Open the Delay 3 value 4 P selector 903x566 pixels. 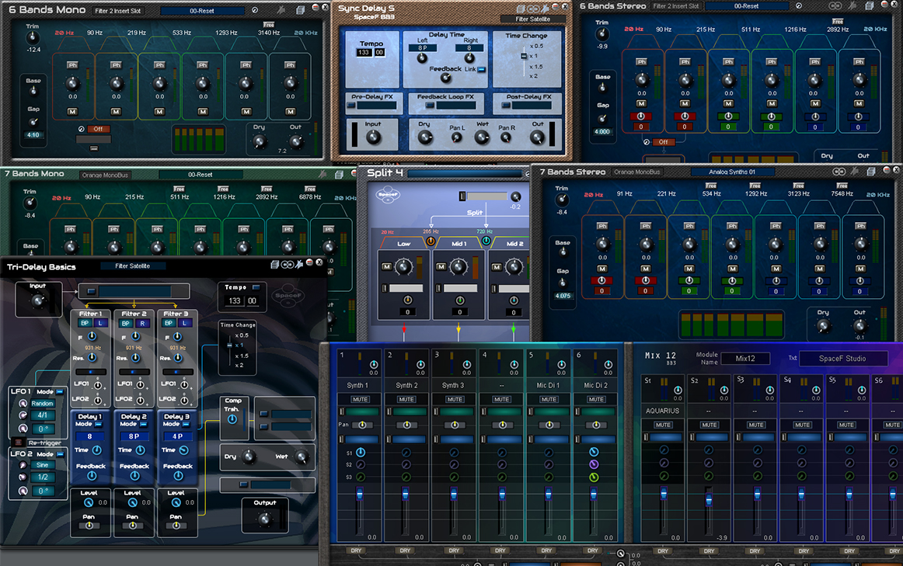click(177, 436)
